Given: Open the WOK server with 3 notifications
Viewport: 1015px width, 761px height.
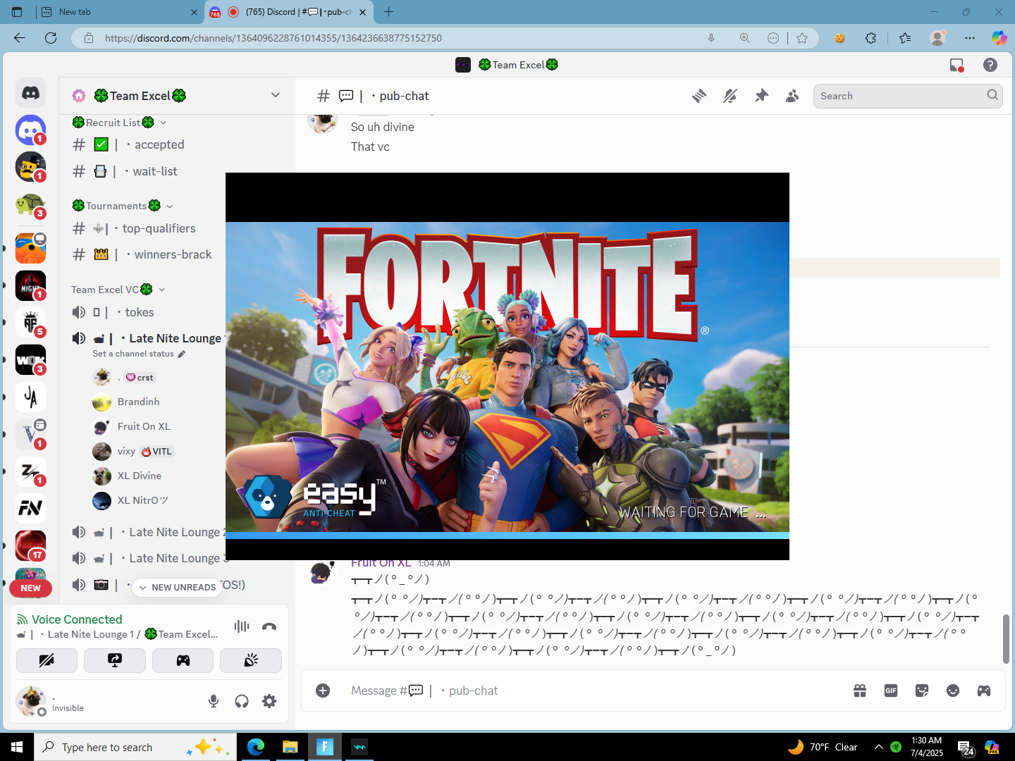Looking at the screenshot, I should tap(30, 360).
